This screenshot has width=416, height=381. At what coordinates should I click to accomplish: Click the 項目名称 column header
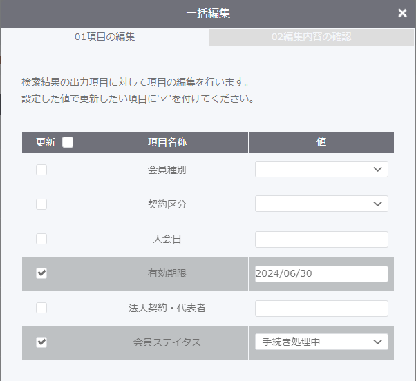tap(167, 142)
